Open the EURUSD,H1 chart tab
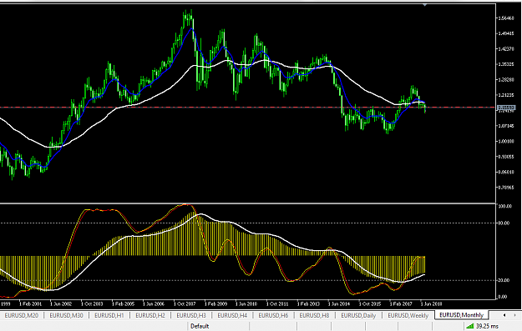Viewport: 522px width, 331px height. 109,315
